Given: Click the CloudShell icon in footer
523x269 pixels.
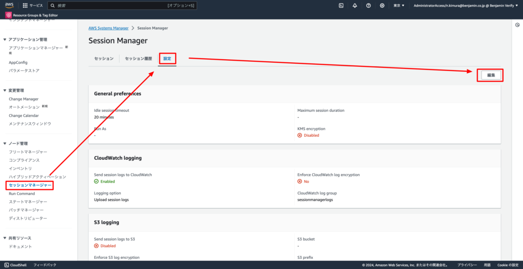Looking at the screenshot, I should click(7, 265).
